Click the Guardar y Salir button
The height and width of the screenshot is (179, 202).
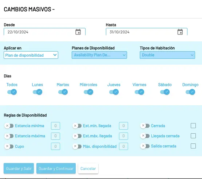(x=19, y=168)
